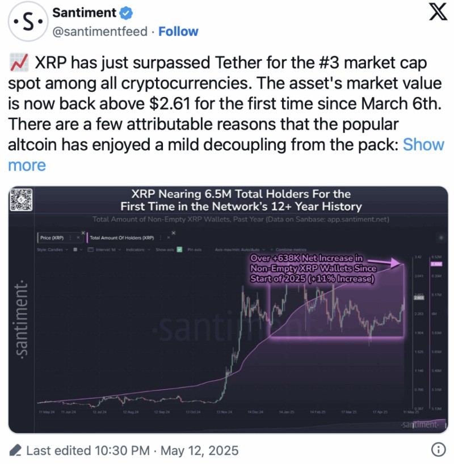This screenshot has height=464, width=454.
Task: Click the X logo icon
Action: 437,14
